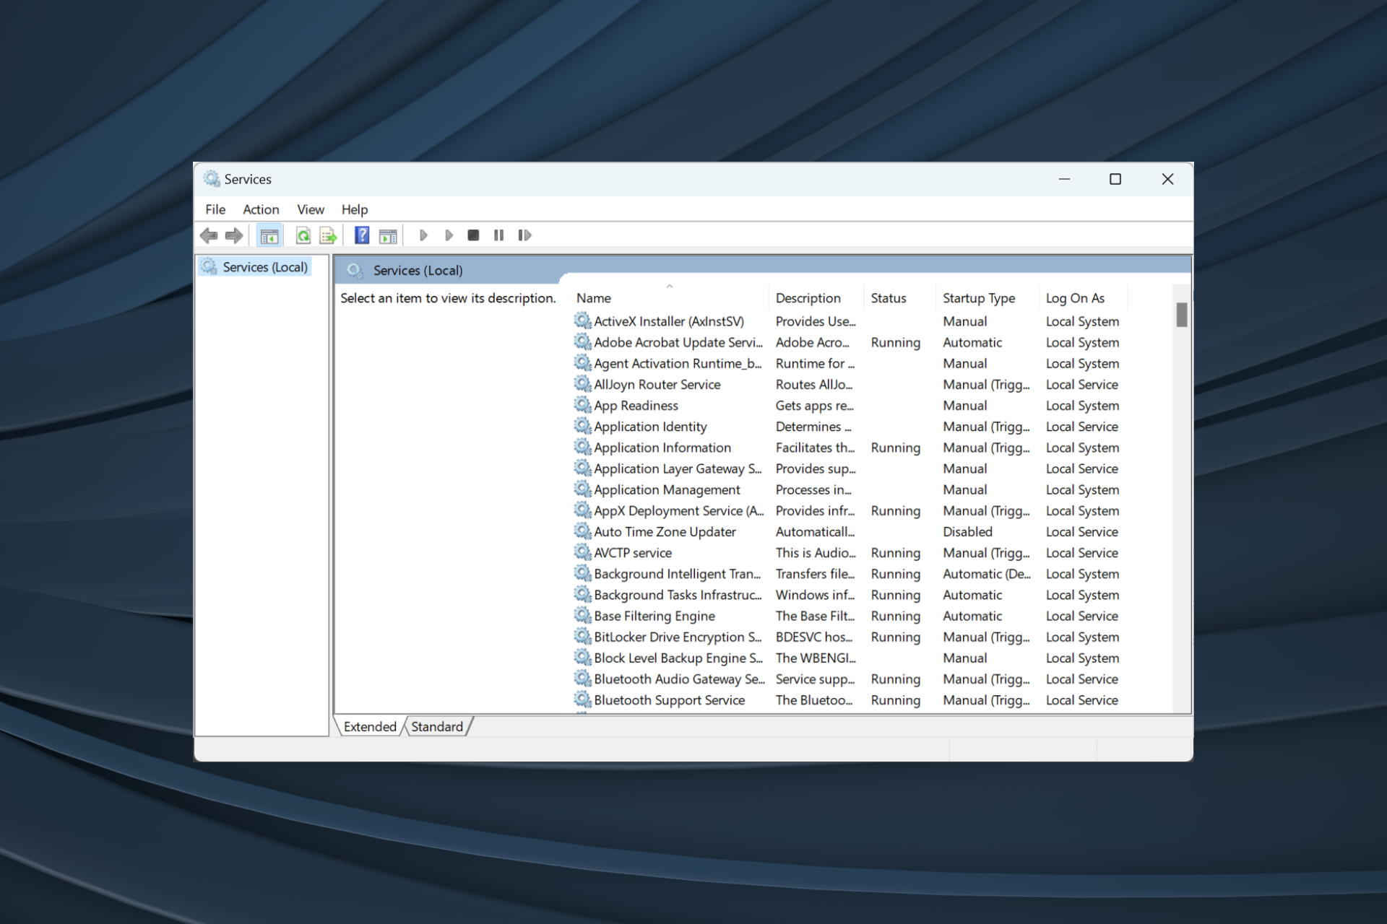Restart a service with the restart icon

524,235
